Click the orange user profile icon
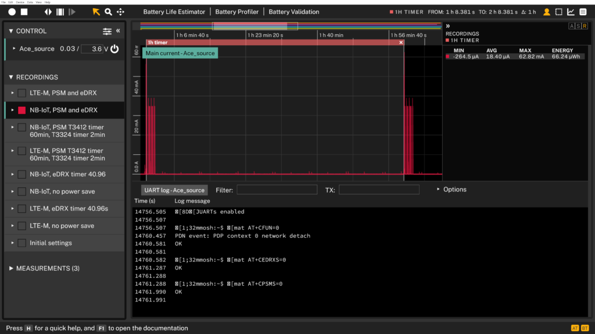This screenshot has height=334, width=595. pyautogui.click(x=547, y=12)
